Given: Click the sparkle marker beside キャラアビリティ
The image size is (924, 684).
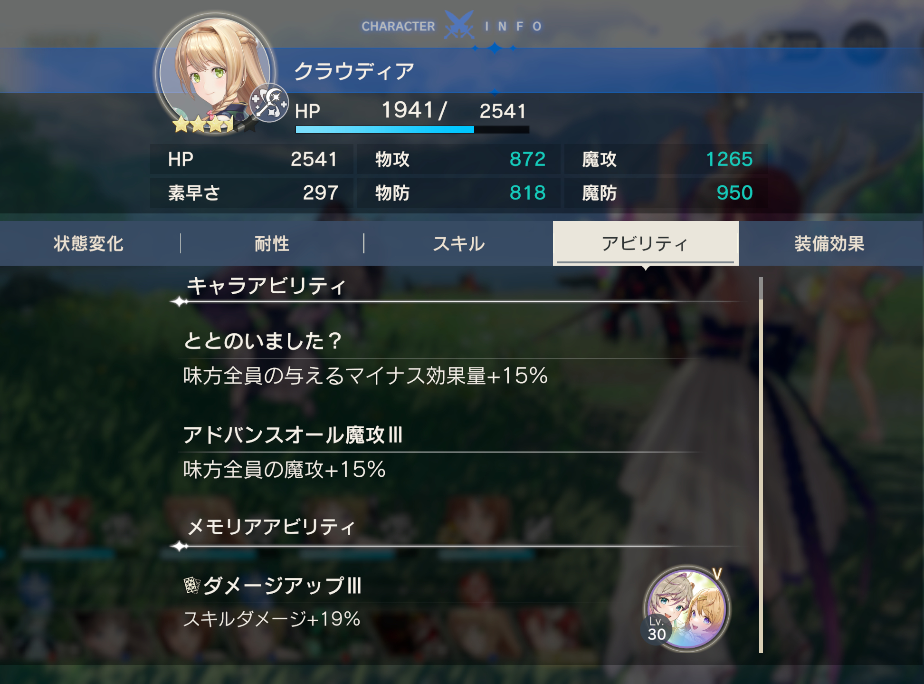Looking at the screenshot, I should point(180,302).
